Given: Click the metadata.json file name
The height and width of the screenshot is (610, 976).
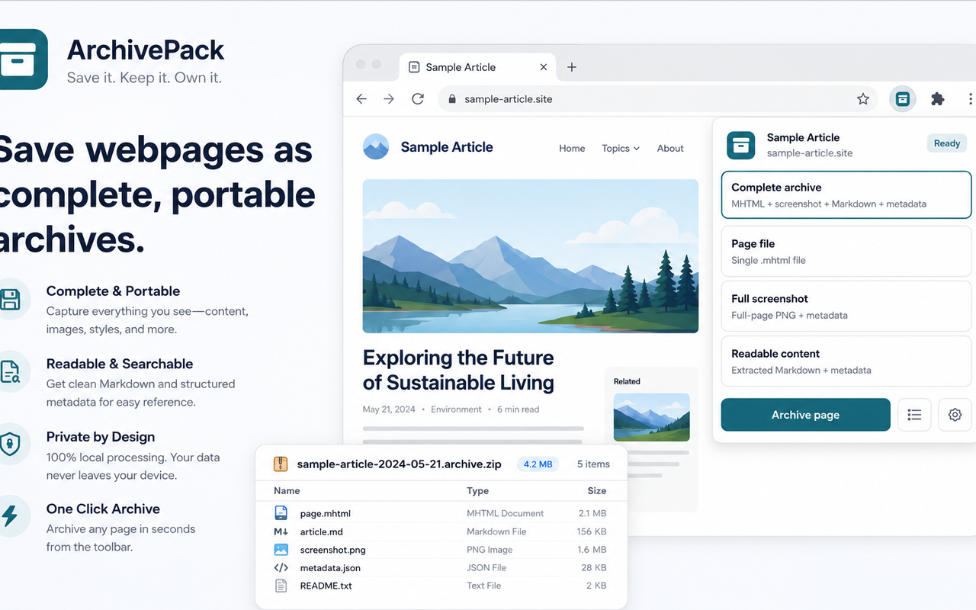Looking at the screenshot, I should point(330,568).
